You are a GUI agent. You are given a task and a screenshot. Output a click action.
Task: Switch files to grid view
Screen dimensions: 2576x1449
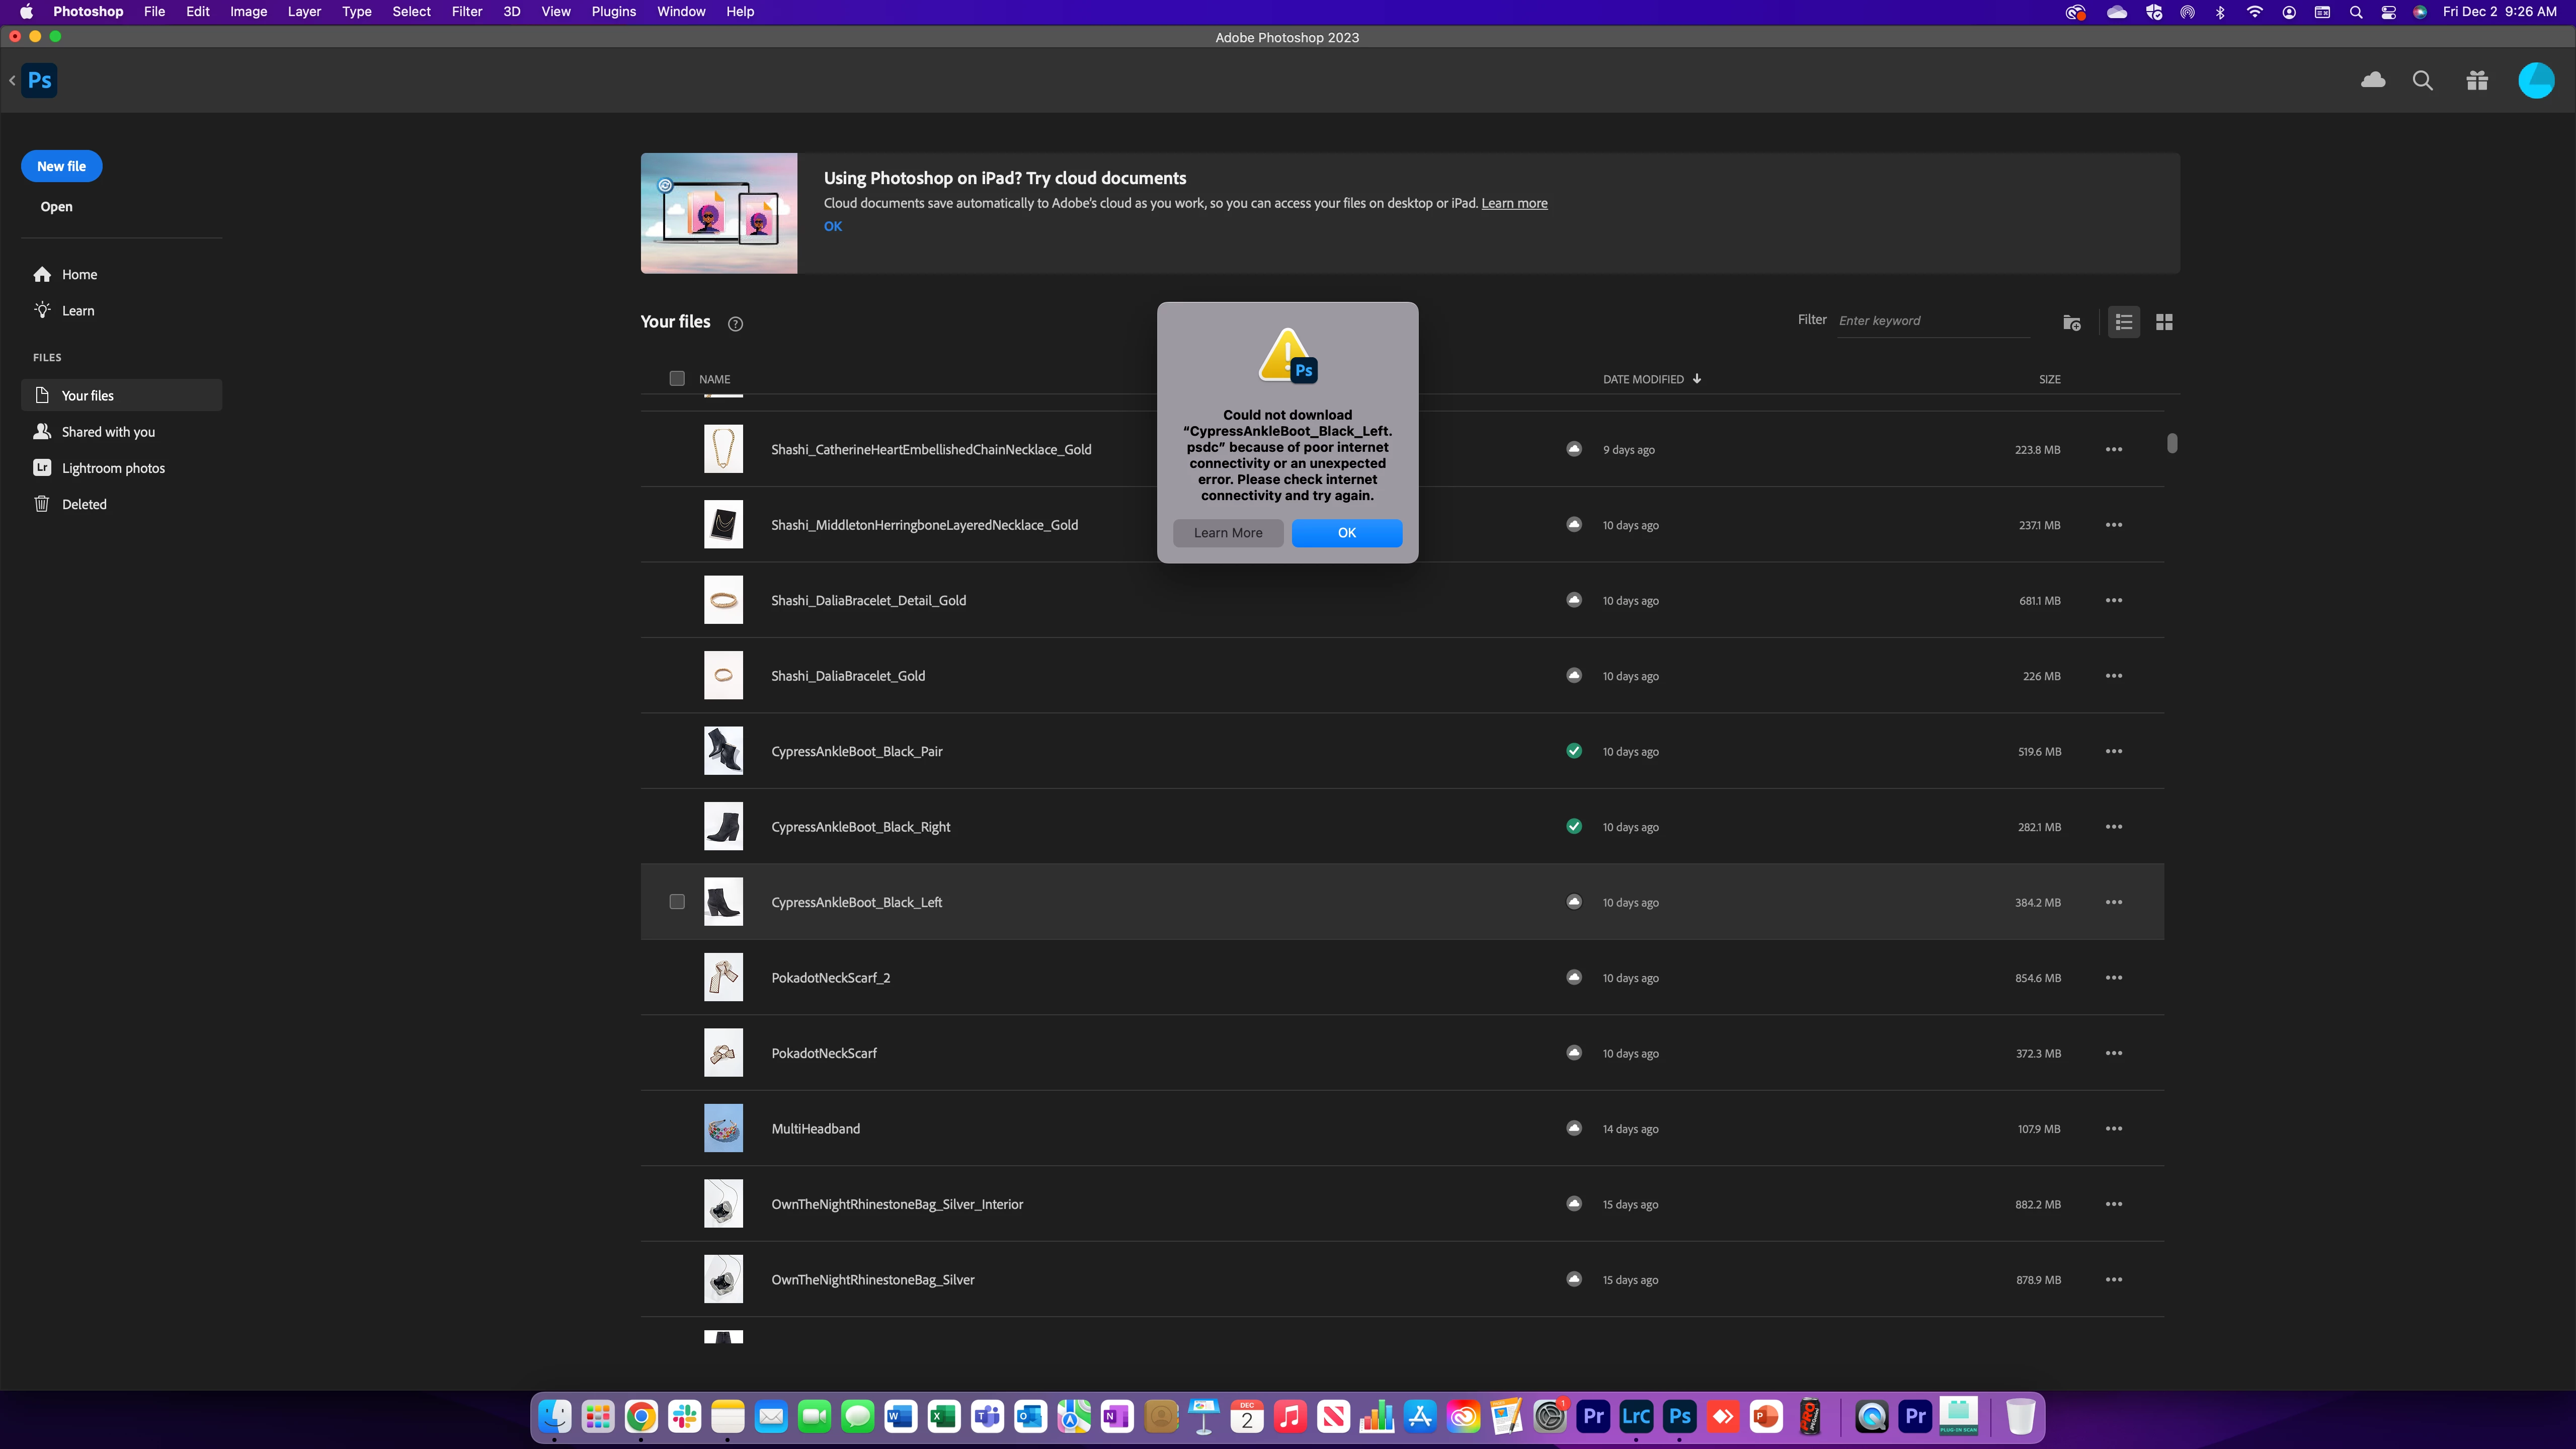[2164, 322]
